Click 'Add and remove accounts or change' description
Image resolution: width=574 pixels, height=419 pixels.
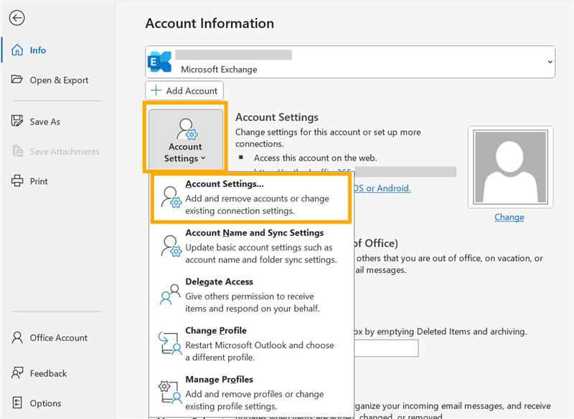click(257, 198)
